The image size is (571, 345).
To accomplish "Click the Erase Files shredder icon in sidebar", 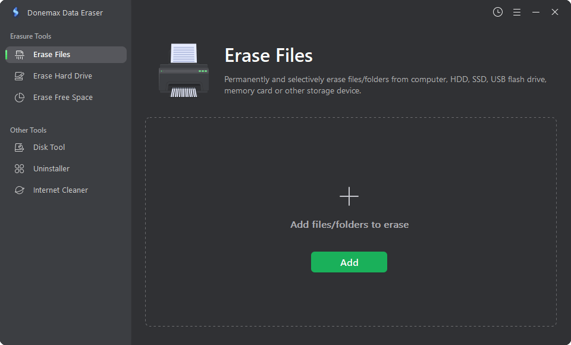I will [19, 55].
